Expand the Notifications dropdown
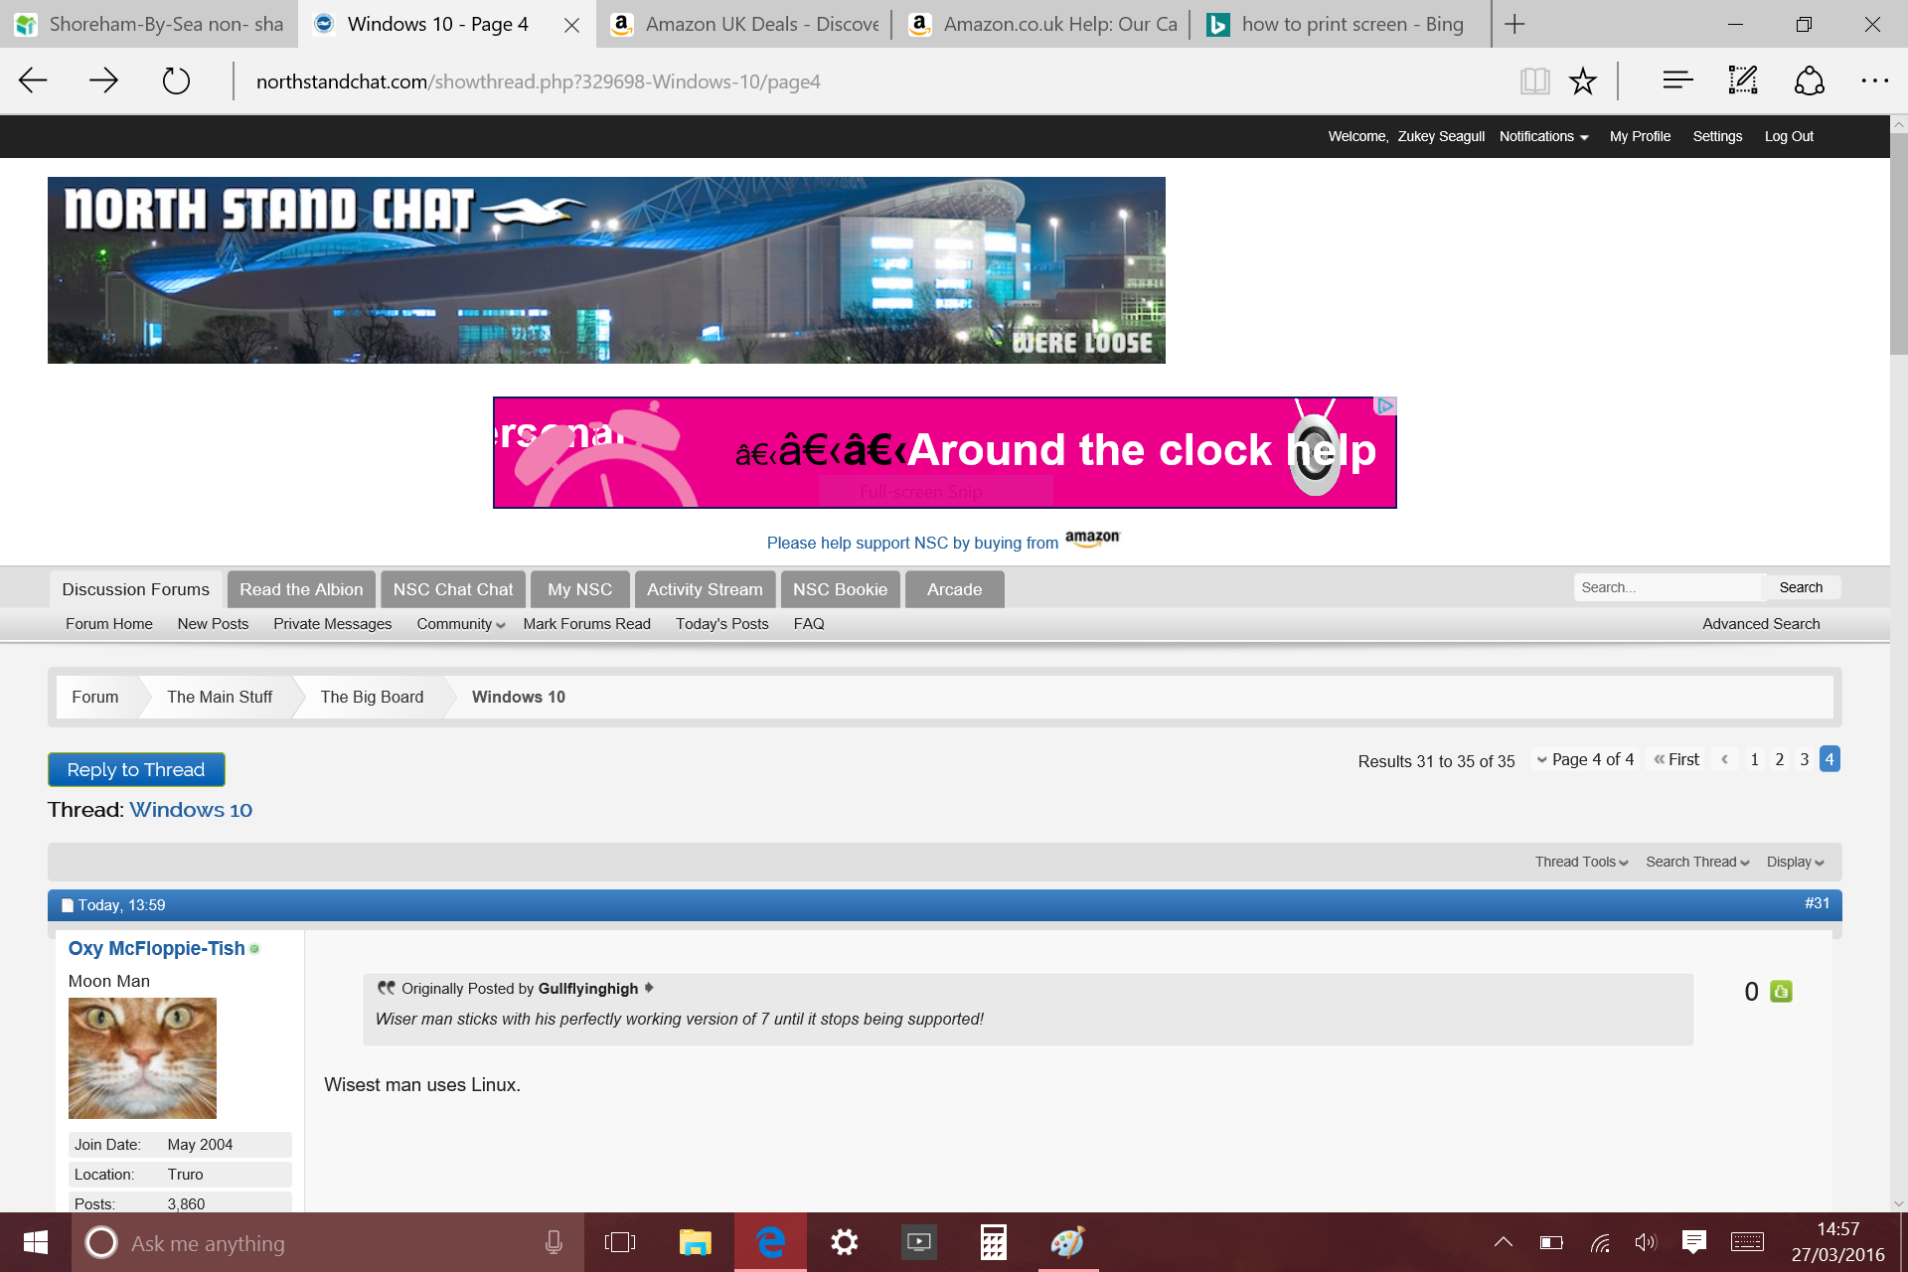Screen dimensions: 1908x1272 point(1543,136)
